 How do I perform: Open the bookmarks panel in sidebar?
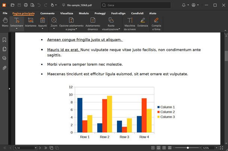pos(4,40)
